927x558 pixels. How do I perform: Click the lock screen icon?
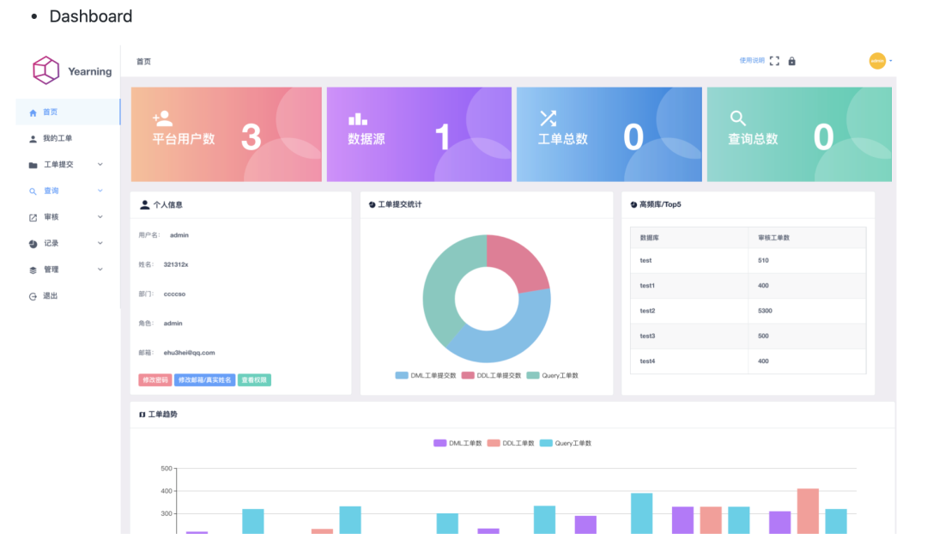(791, 61)
